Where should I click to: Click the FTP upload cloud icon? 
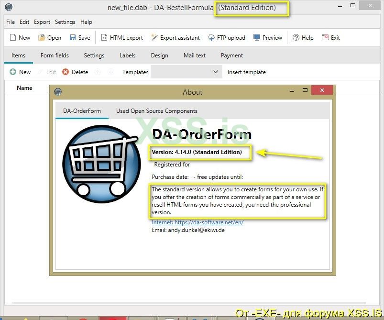[x=211, y=37]
